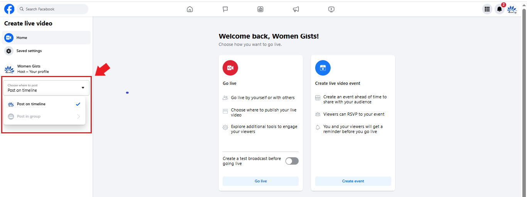The height and width of the screenshot is (197, 527).
Task: Click the Go live button
Action: tap(261, 181)
